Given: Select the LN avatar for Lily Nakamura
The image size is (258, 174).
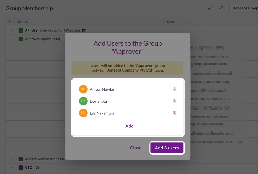Looking at the screenshot, I should pos(83,113).
